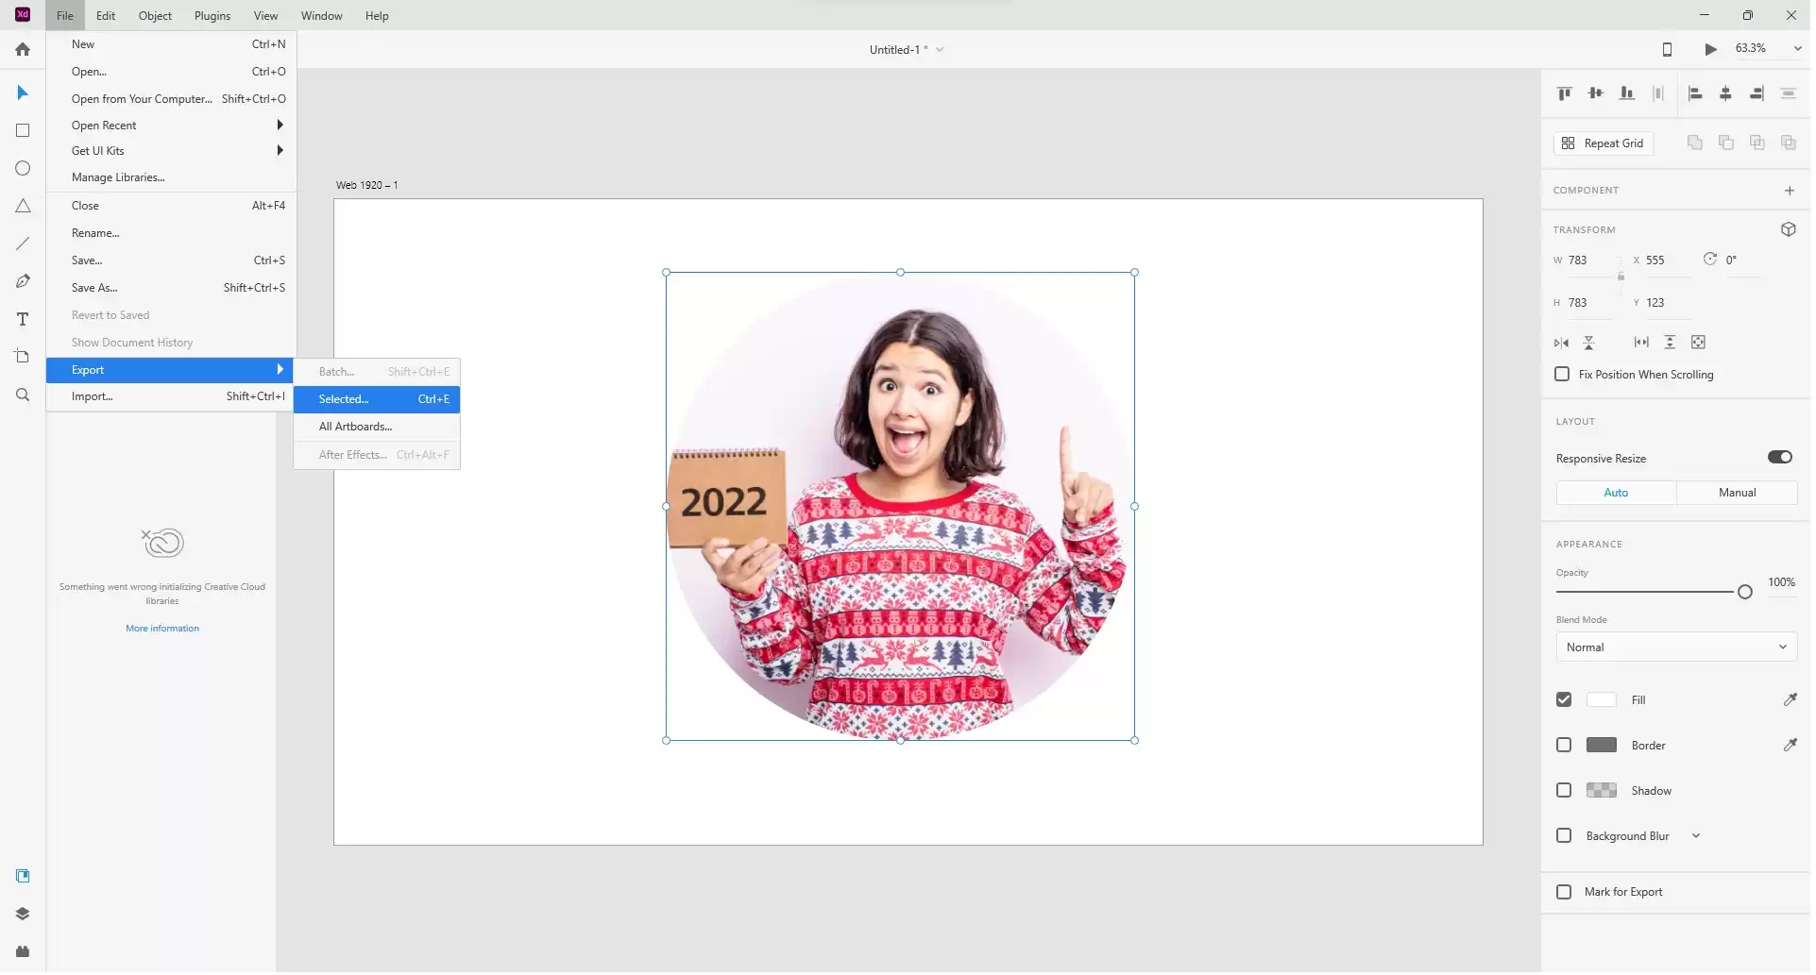Image resolution: width=1816 pixels, height=975 pixels.
Task: Toggle 3D Transforms in the Transform section
Action: [x=1788, y=229]
